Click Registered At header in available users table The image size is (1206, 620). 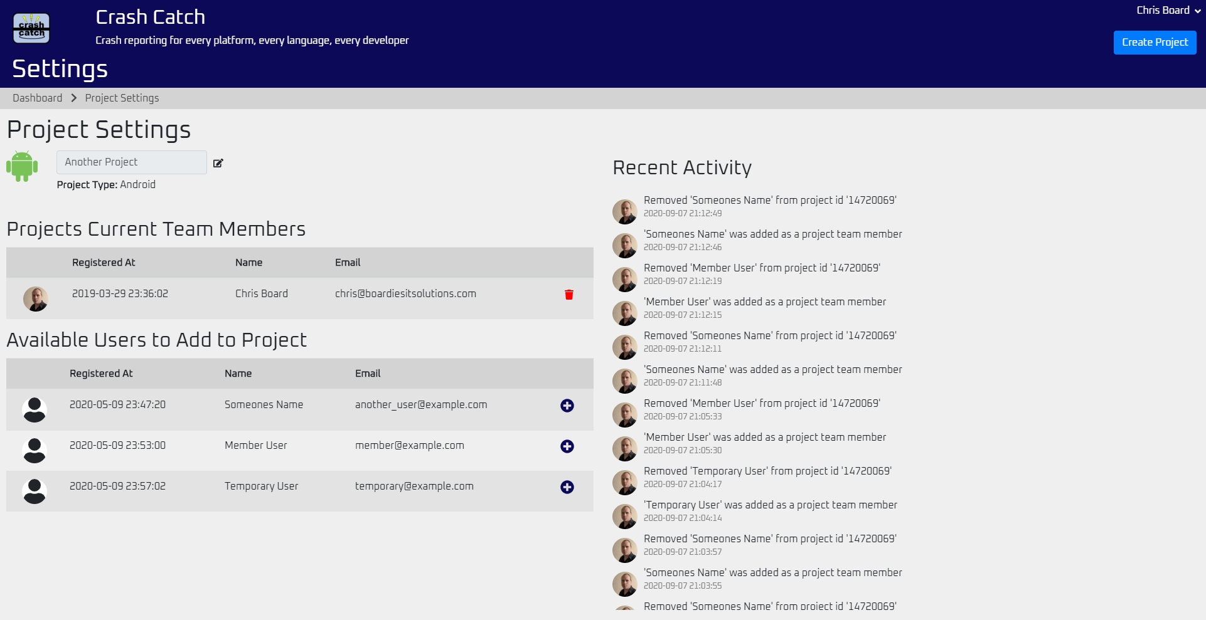coord(101,373)
